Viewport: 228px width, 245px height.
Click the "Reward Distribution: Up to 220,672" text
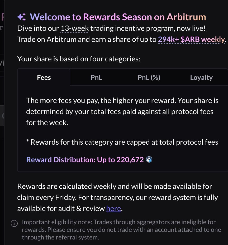[85, 160]
